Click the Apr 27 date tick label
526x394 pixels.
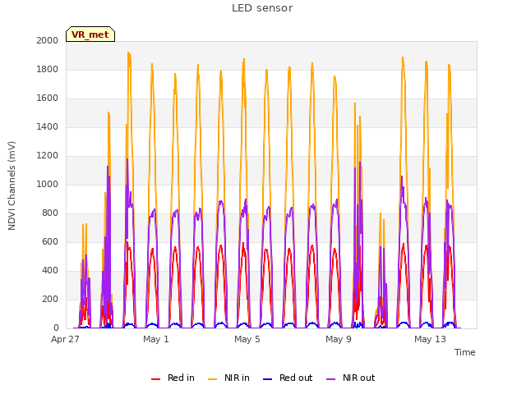65,339
